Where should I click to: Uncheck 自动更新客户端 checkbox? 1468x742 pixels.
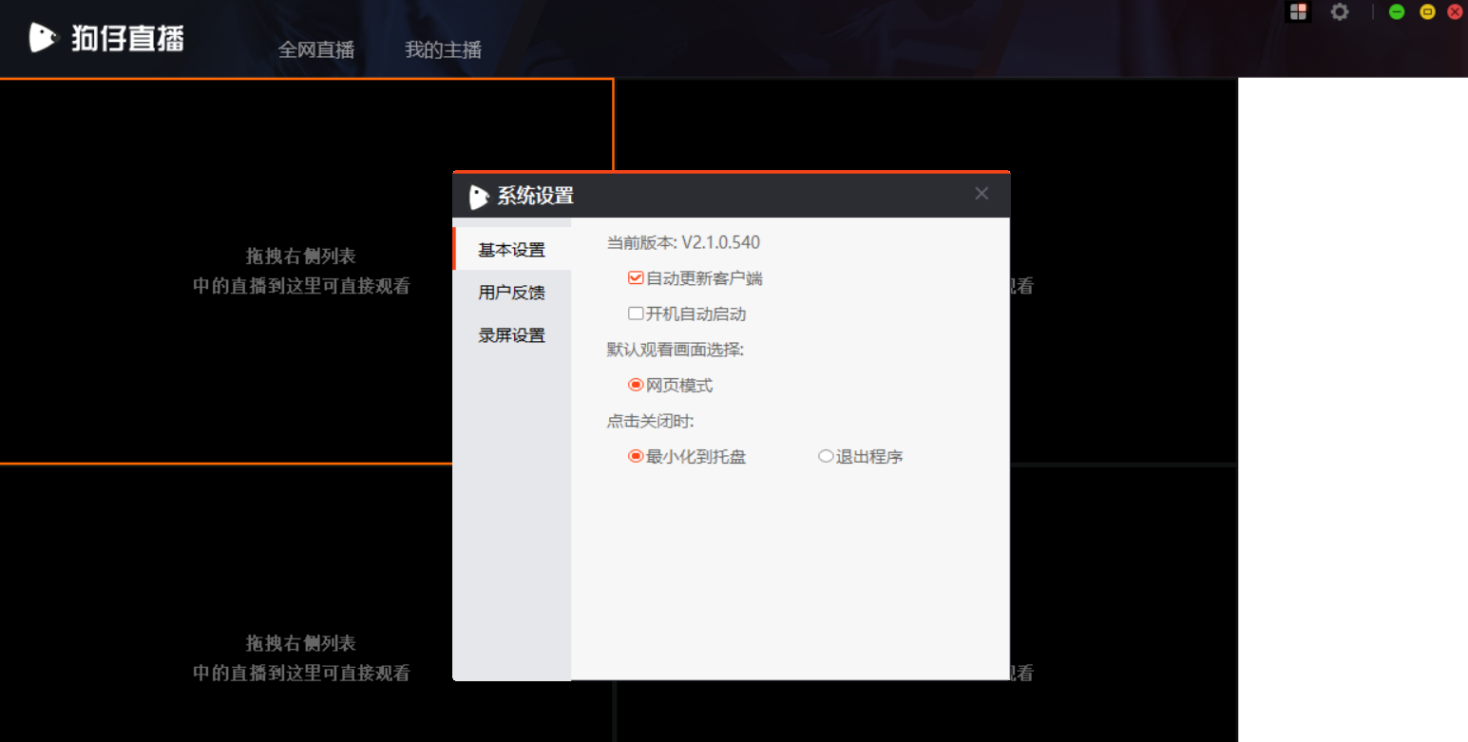pos(636,278)
